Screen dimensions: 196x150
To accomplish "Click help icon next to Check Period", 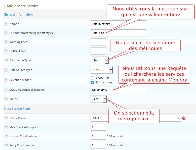I will point(6,118).
